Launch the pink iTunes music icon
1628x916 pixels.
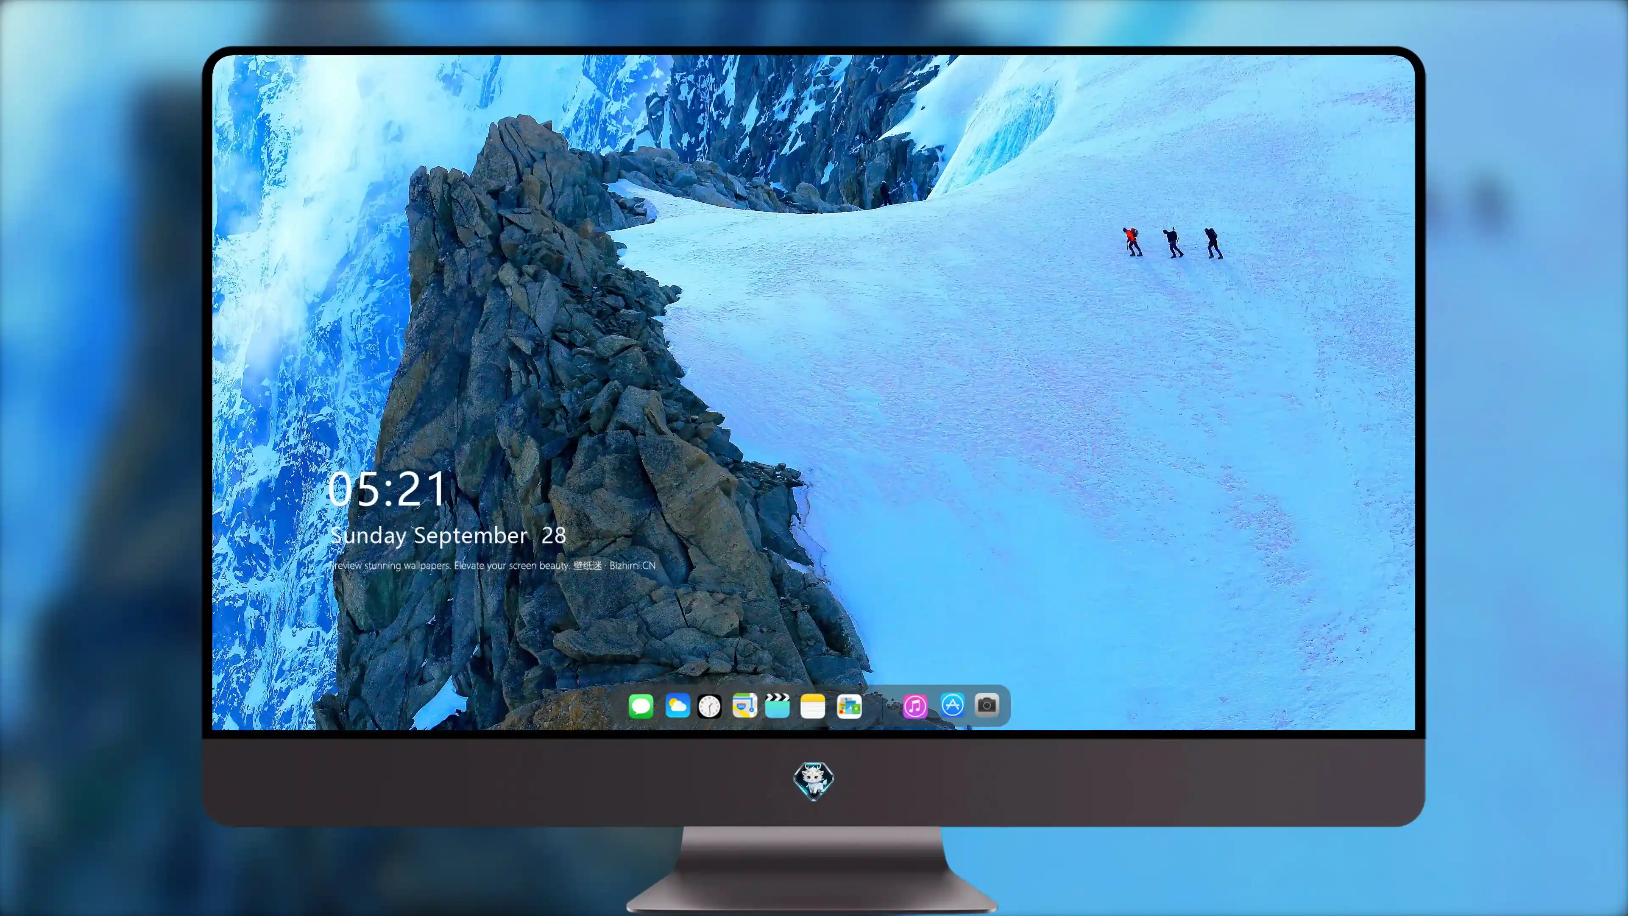[915, 706]
